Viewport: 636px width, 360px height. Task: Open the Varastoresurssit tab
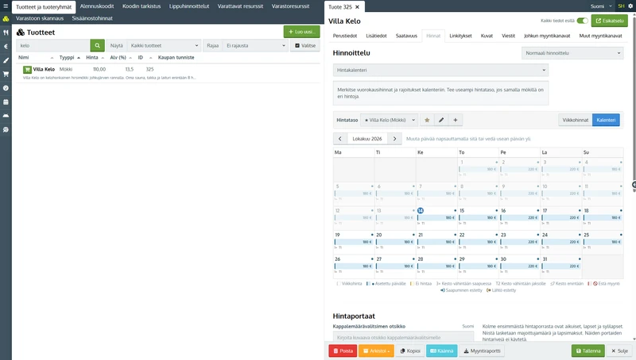(x=290, y=6)
